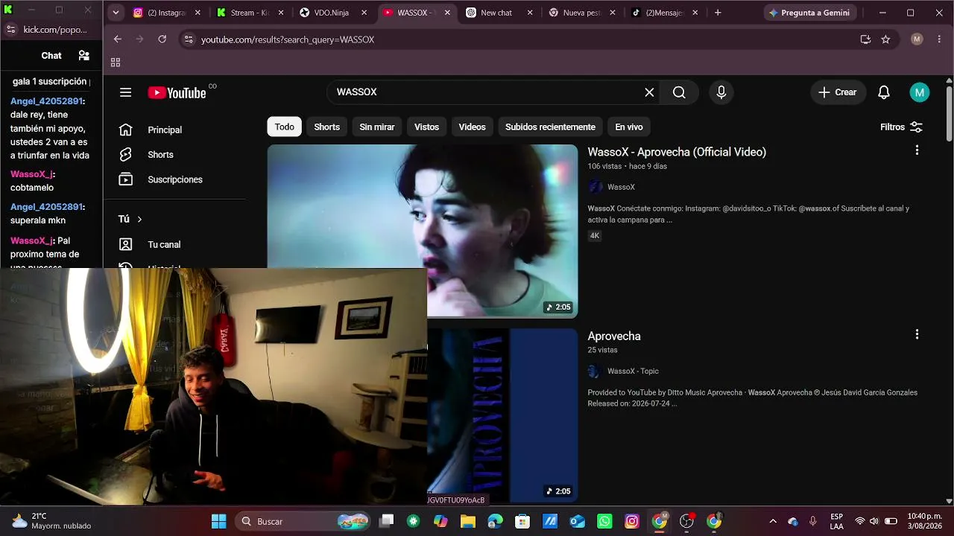
Task: Open the WassoX channel link under the first result
Action: coord(621,187)
